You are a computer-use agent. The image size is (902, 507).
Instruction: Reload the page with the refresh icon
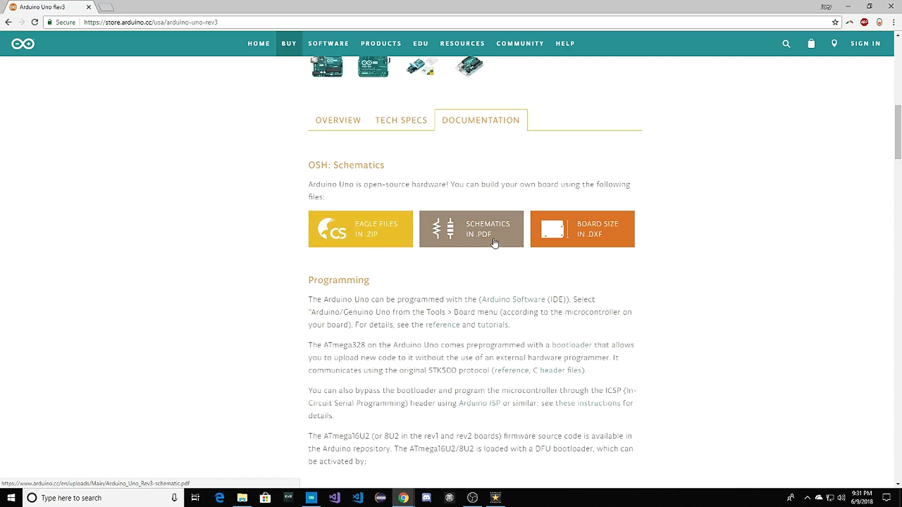coord(35,22)
